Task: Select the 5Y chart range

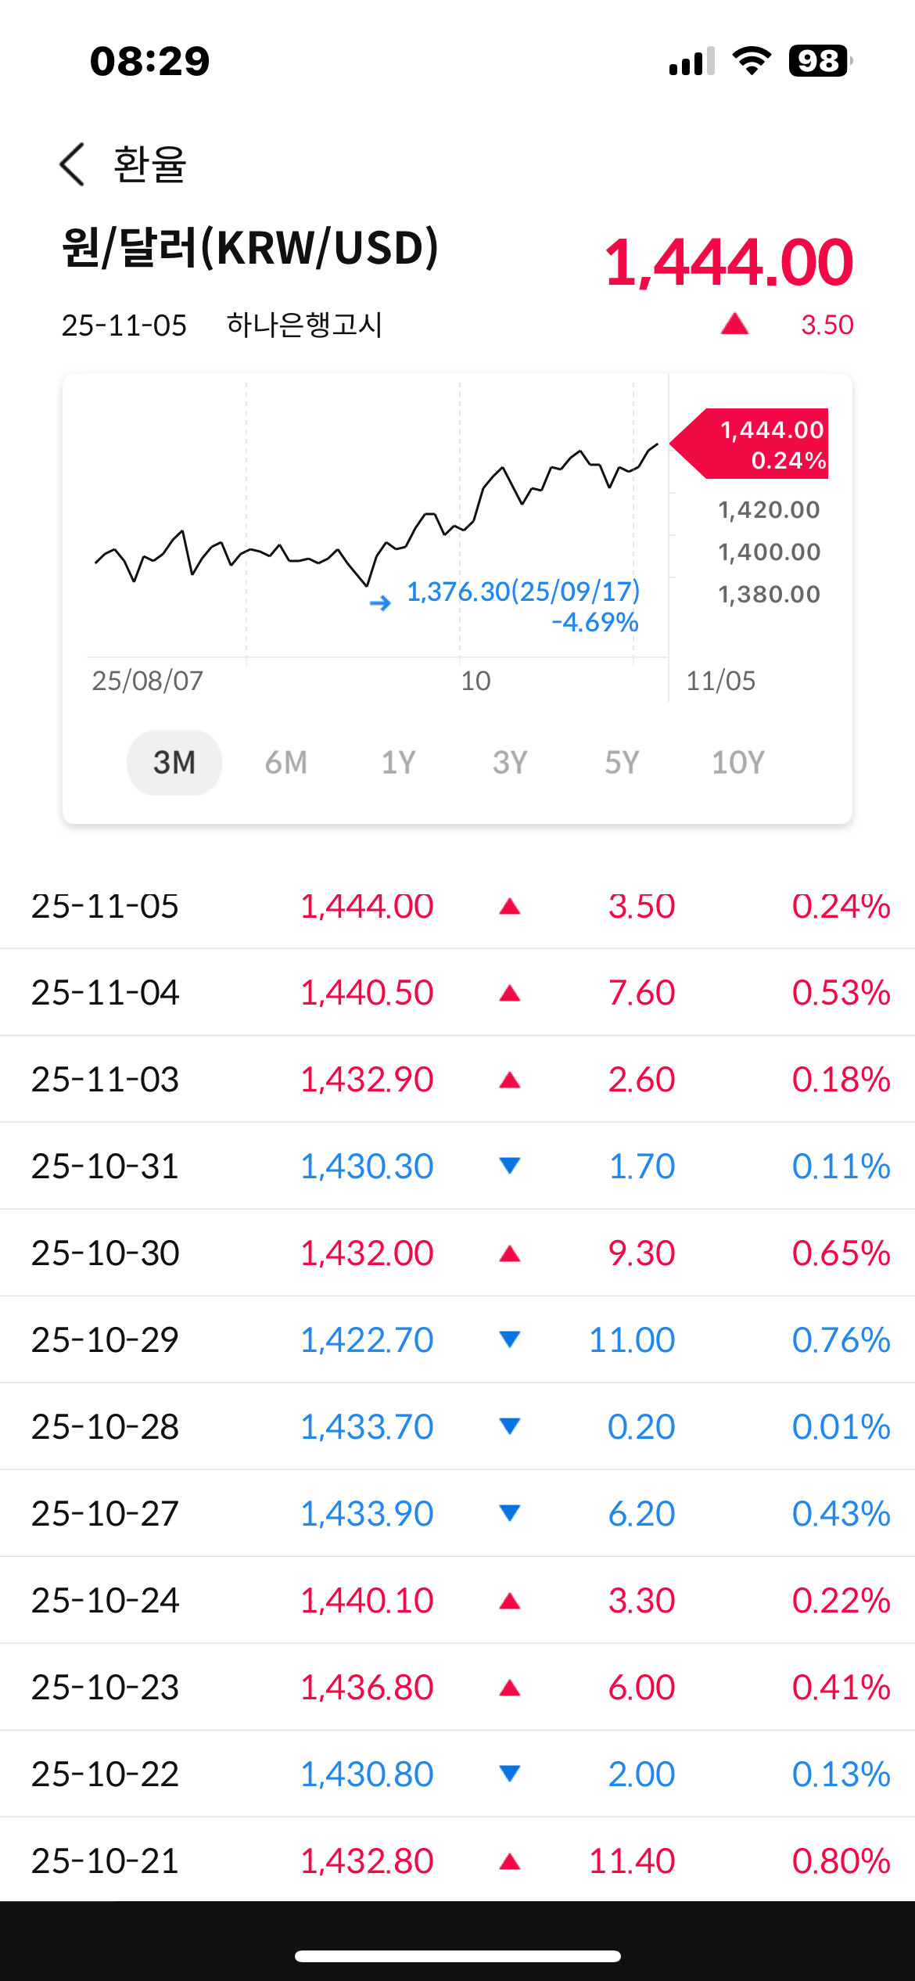Action: coord(622,763)
